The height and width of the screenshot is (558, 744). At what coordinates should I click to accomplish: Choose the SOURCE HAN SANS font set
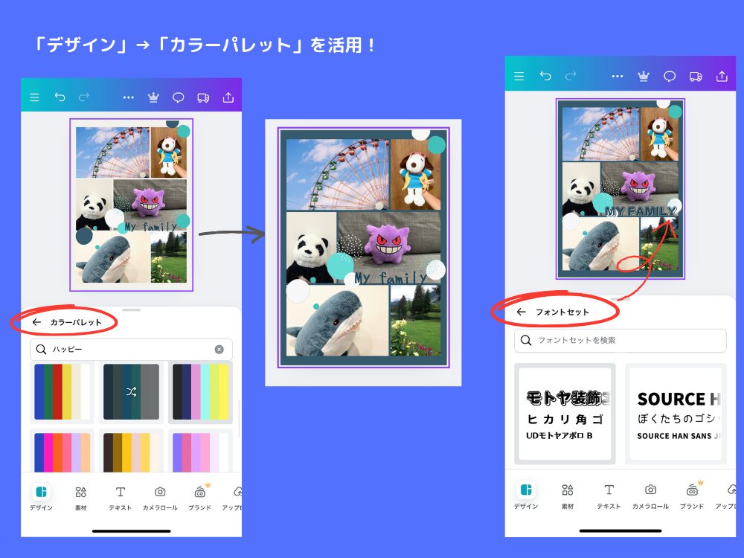coord(676,414)
